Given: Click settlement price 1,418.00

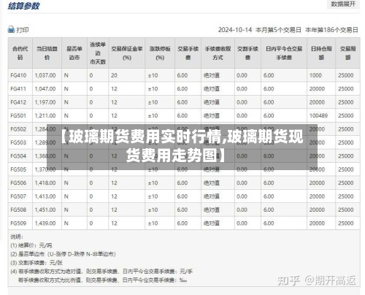Looking at the screenshot, I should (45, 183).
